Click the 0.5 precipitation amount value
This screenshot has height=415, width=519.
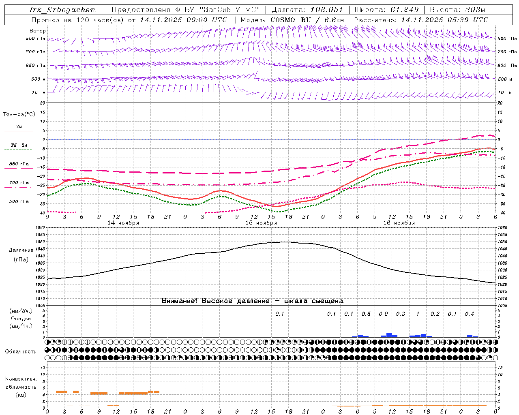point(366,314)
